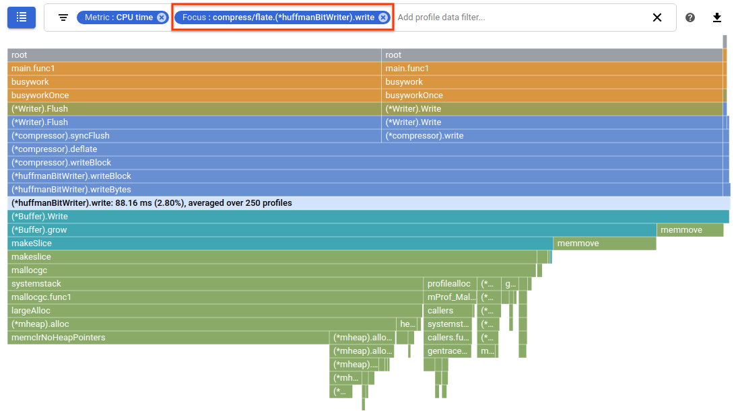Image resolution: width=738 pixels, height=411 pixels.
Task: Clear all filters with the X button
Action: tap(657, 17)
